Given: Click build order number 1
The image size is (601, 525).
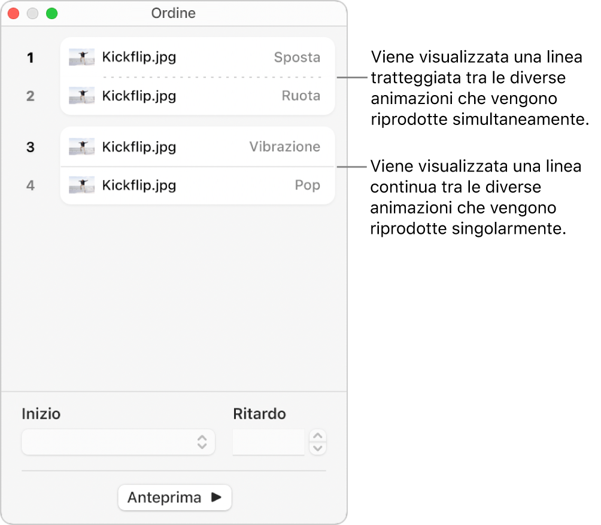Looking at the screenshot, I should pyautogui.click(x=31, y=58).
